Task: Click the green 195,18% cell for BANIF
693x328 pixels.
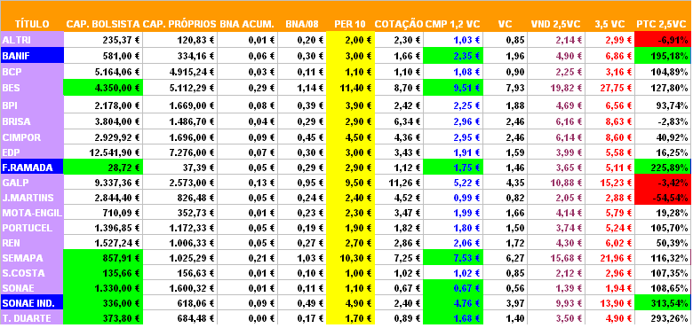Action: (x=662, y=56)
